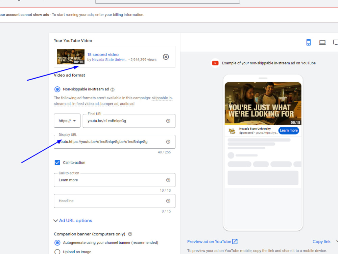Click the video image in phone preview
This screenshot has height=254, width=338.
pos(263,103)
